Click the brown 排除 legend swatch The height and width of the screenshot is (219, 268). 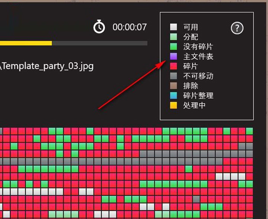(x=174, y=86)
